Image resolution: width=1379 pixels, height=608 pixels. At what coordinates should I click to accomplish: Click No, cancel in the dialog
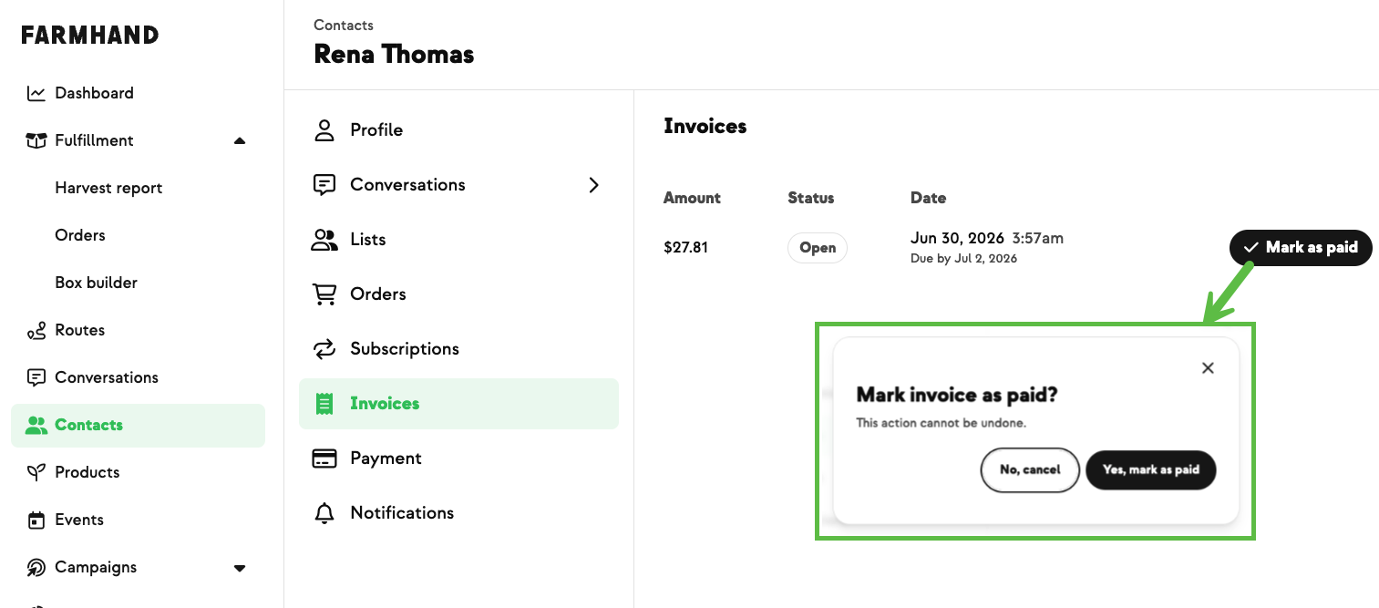[x=1030, y=470]
